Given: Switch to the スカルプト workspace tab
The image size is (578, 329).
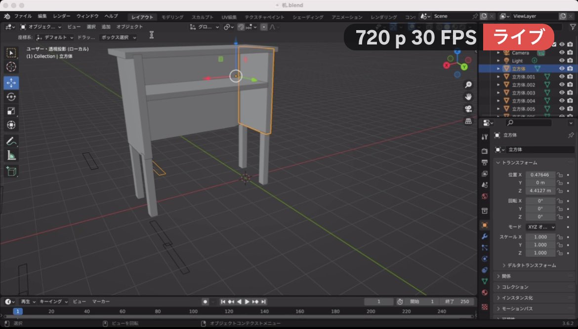Looking at the screenshot, I should (202, 17).
